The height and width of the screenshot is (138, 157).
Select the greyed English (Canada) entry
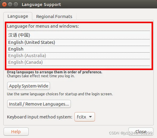click(78, 62)
